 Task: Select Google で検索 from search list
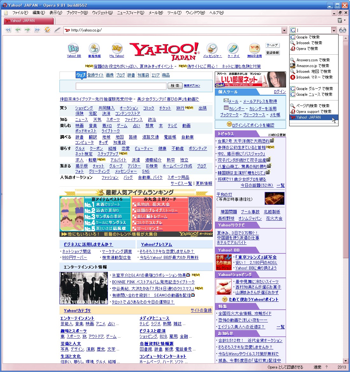tap(314, 37)
